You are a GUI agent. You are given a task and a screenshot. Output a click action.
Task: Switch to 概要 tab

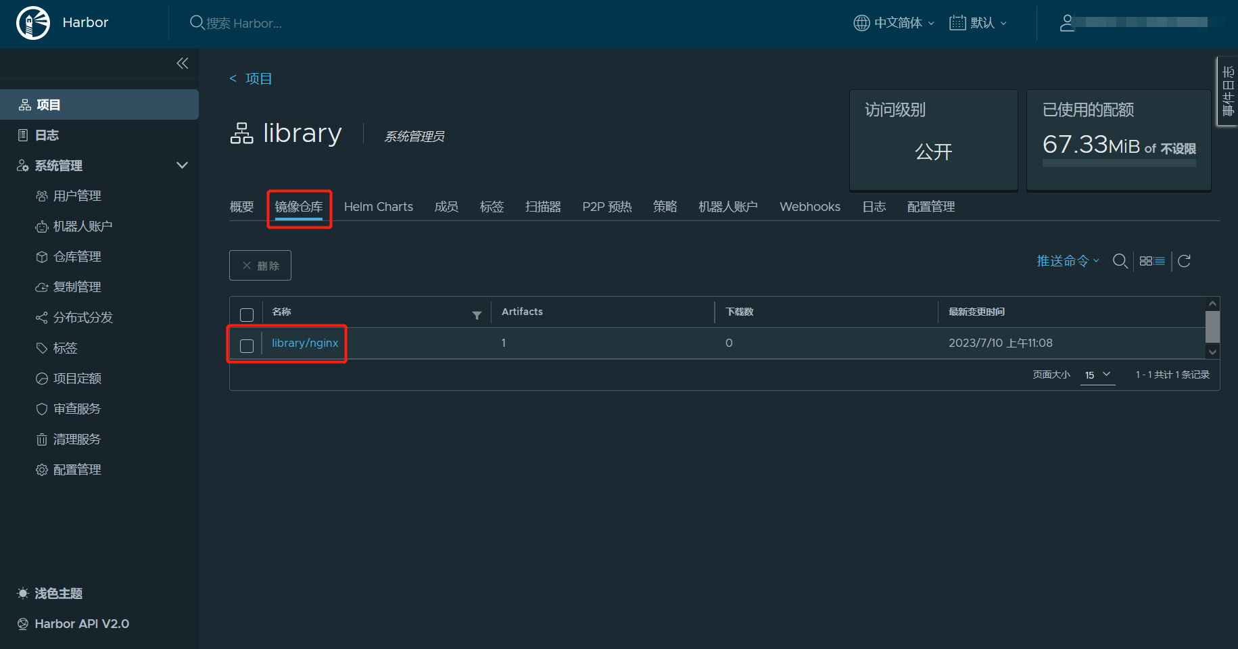[x=241, y=207]
